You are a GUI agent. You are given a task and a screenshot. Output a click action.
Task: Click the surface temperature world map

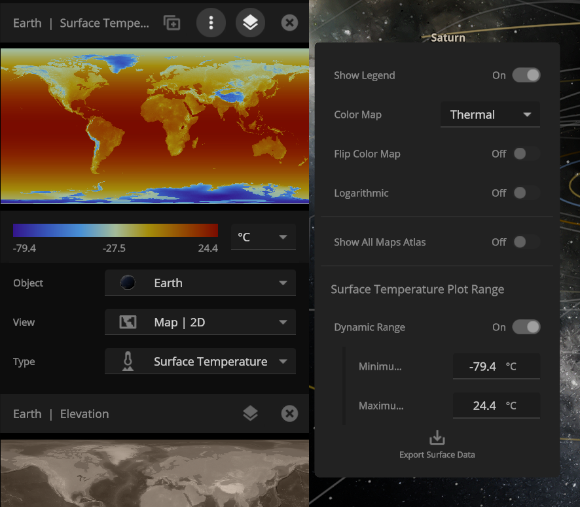(154, 126)
